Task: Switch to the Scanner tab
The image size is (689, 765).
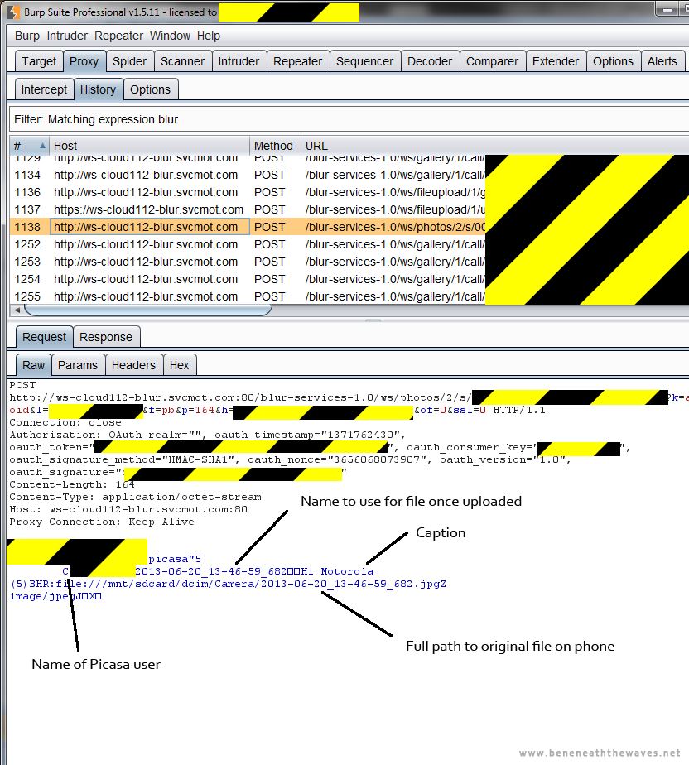Action: pos(182,61)
